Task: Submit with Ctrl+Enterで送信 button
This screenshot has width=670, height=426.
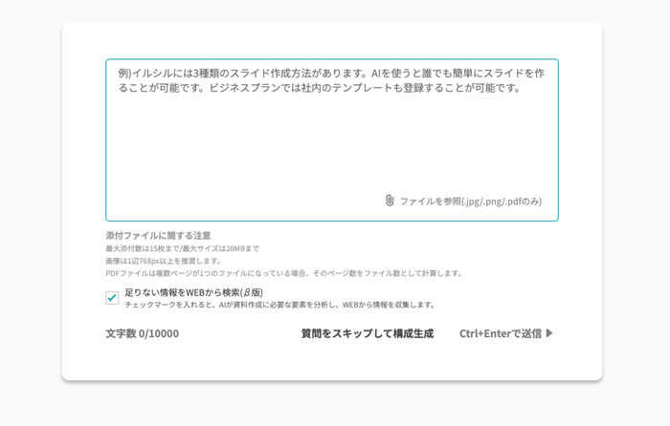Action: [506, 333]
